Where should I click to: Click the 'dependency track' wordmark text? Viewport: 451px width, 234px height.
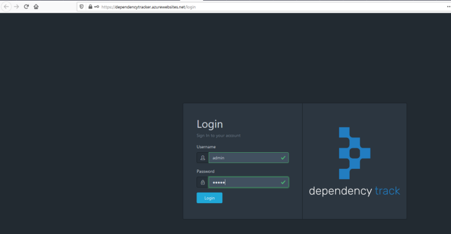click(x=354, y=191)
